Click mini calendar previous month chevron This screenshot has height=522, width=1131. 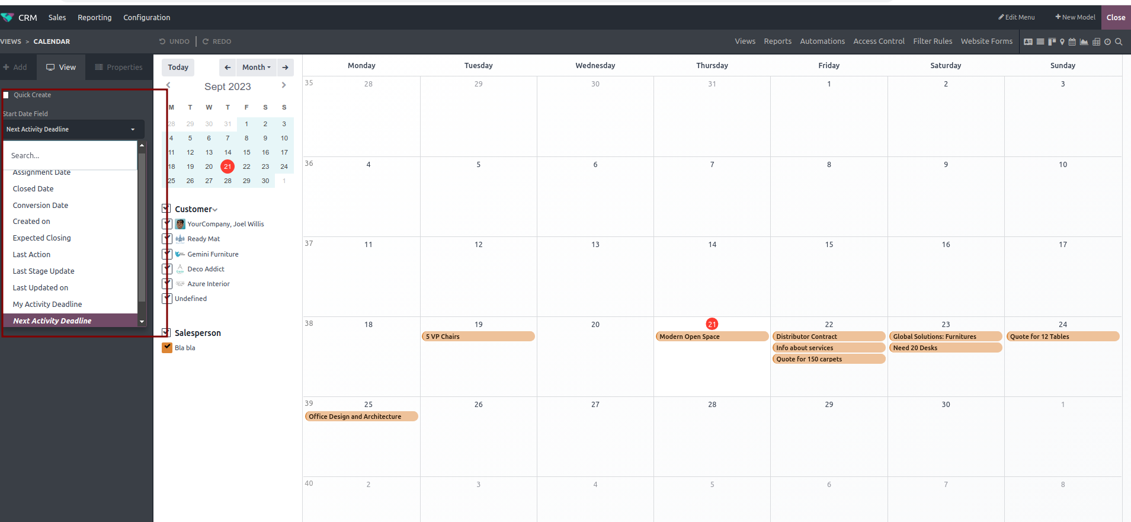tap(168, 85)
